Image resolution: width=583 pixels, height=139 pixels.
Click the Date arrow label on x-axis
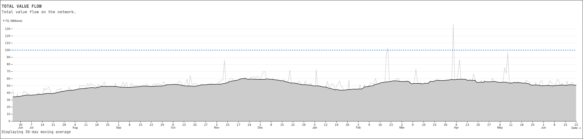point(576,128)
